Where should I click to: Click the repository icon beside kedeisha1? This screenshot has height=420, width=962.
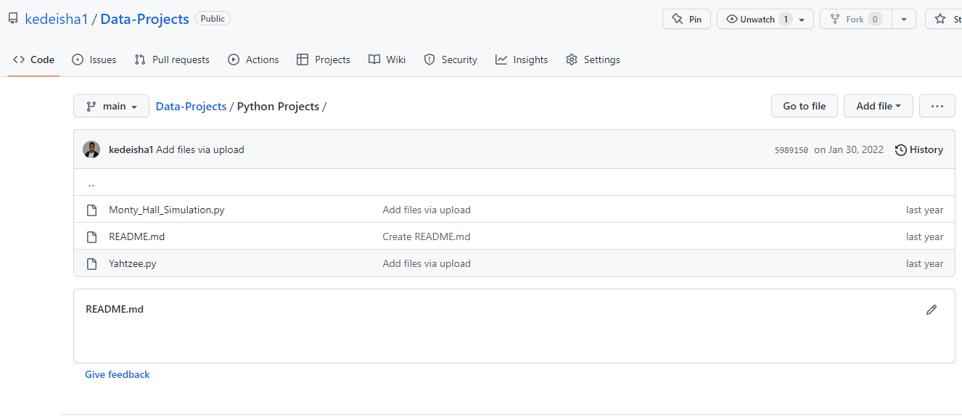[13, 19]
